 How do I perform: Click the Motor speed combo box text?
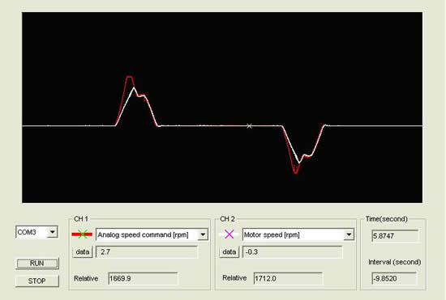(x=272, y=235)
